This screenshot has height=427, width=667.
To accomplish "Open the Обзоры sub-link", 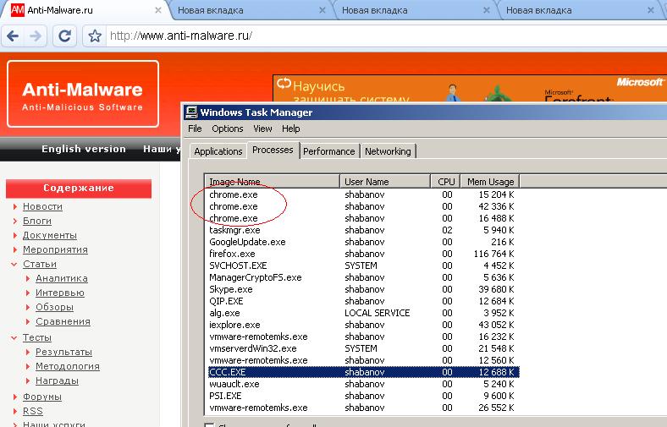I will pos(54,307).
